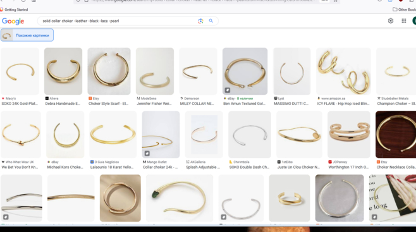Open the Etsy Choker Style Scarf thumbnail
Screen dimensions: 416x232
[109, 71]
